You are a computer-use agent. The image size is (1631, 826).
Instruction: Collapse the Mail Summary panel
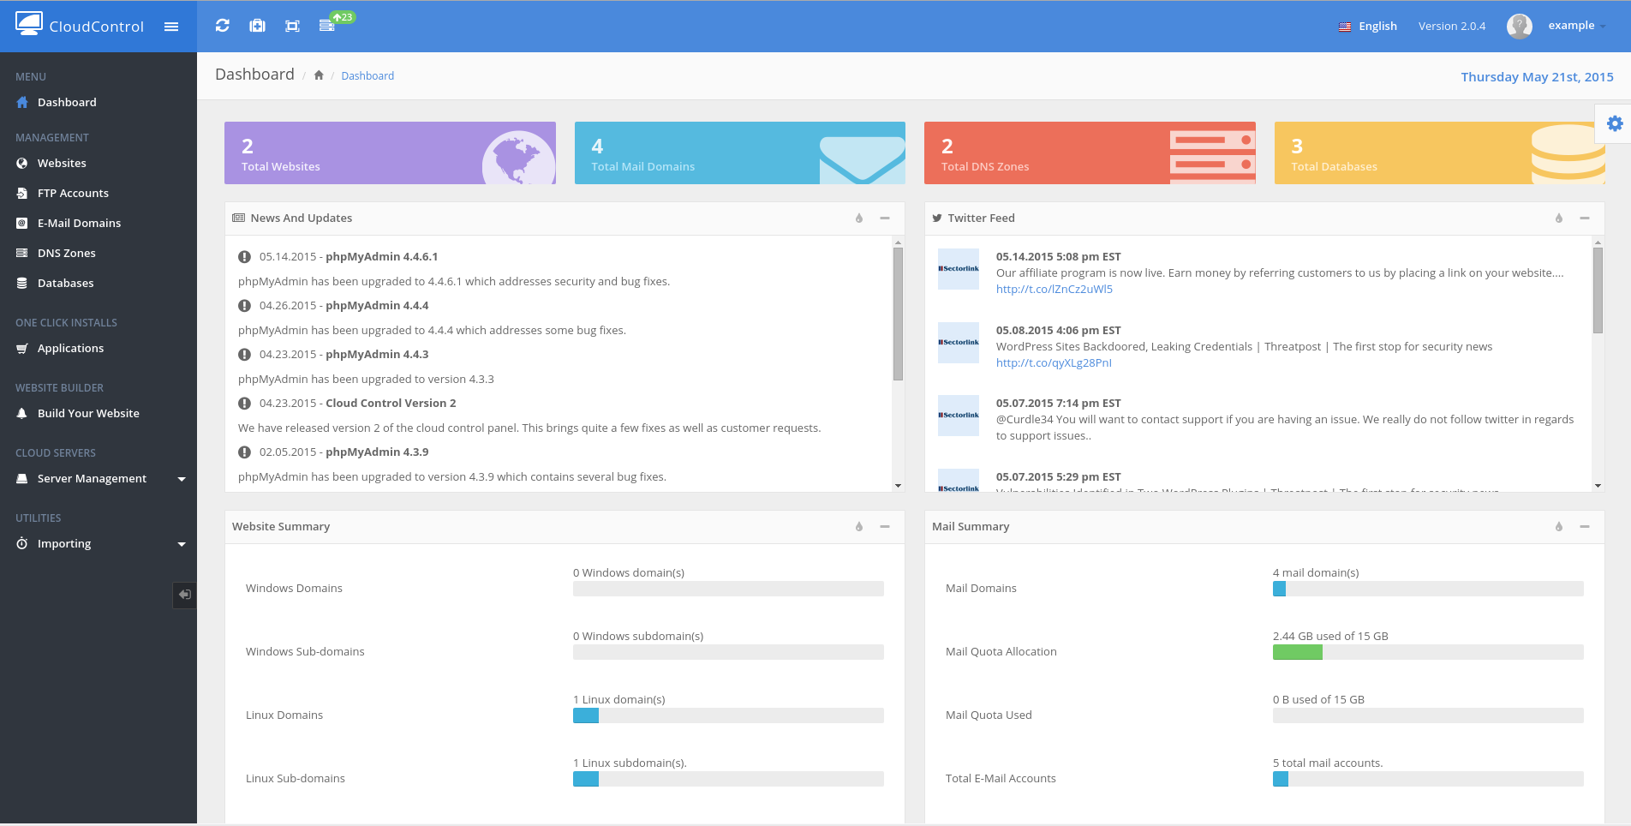coord(1585,527)
